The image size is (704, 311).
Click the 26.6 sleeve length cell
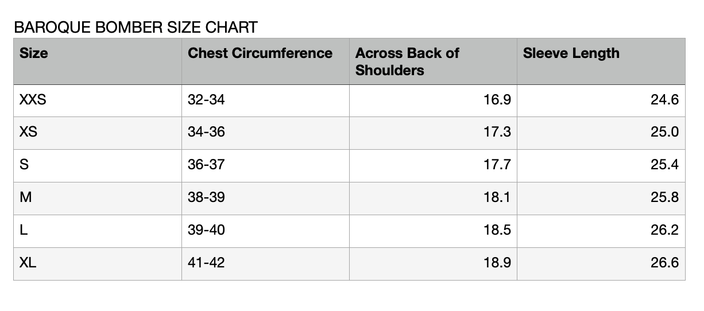[664, 263]
